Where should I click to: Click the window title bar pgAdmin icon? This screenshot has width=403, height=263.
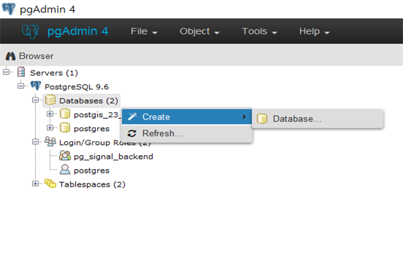pos(9,9)
